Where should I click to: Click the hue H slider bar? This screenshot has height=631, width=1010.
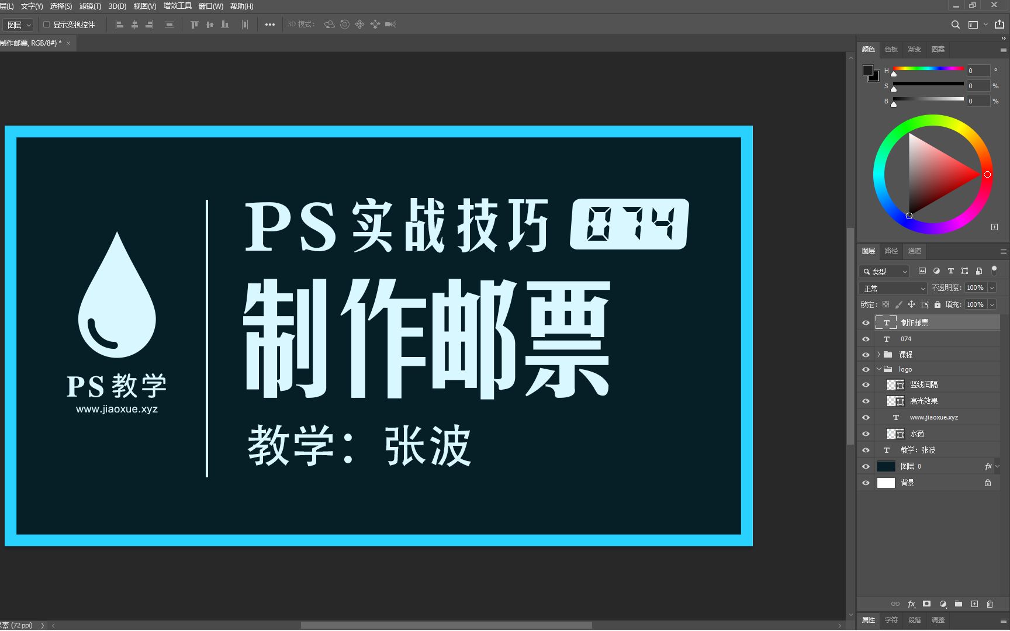coord(928,69)
